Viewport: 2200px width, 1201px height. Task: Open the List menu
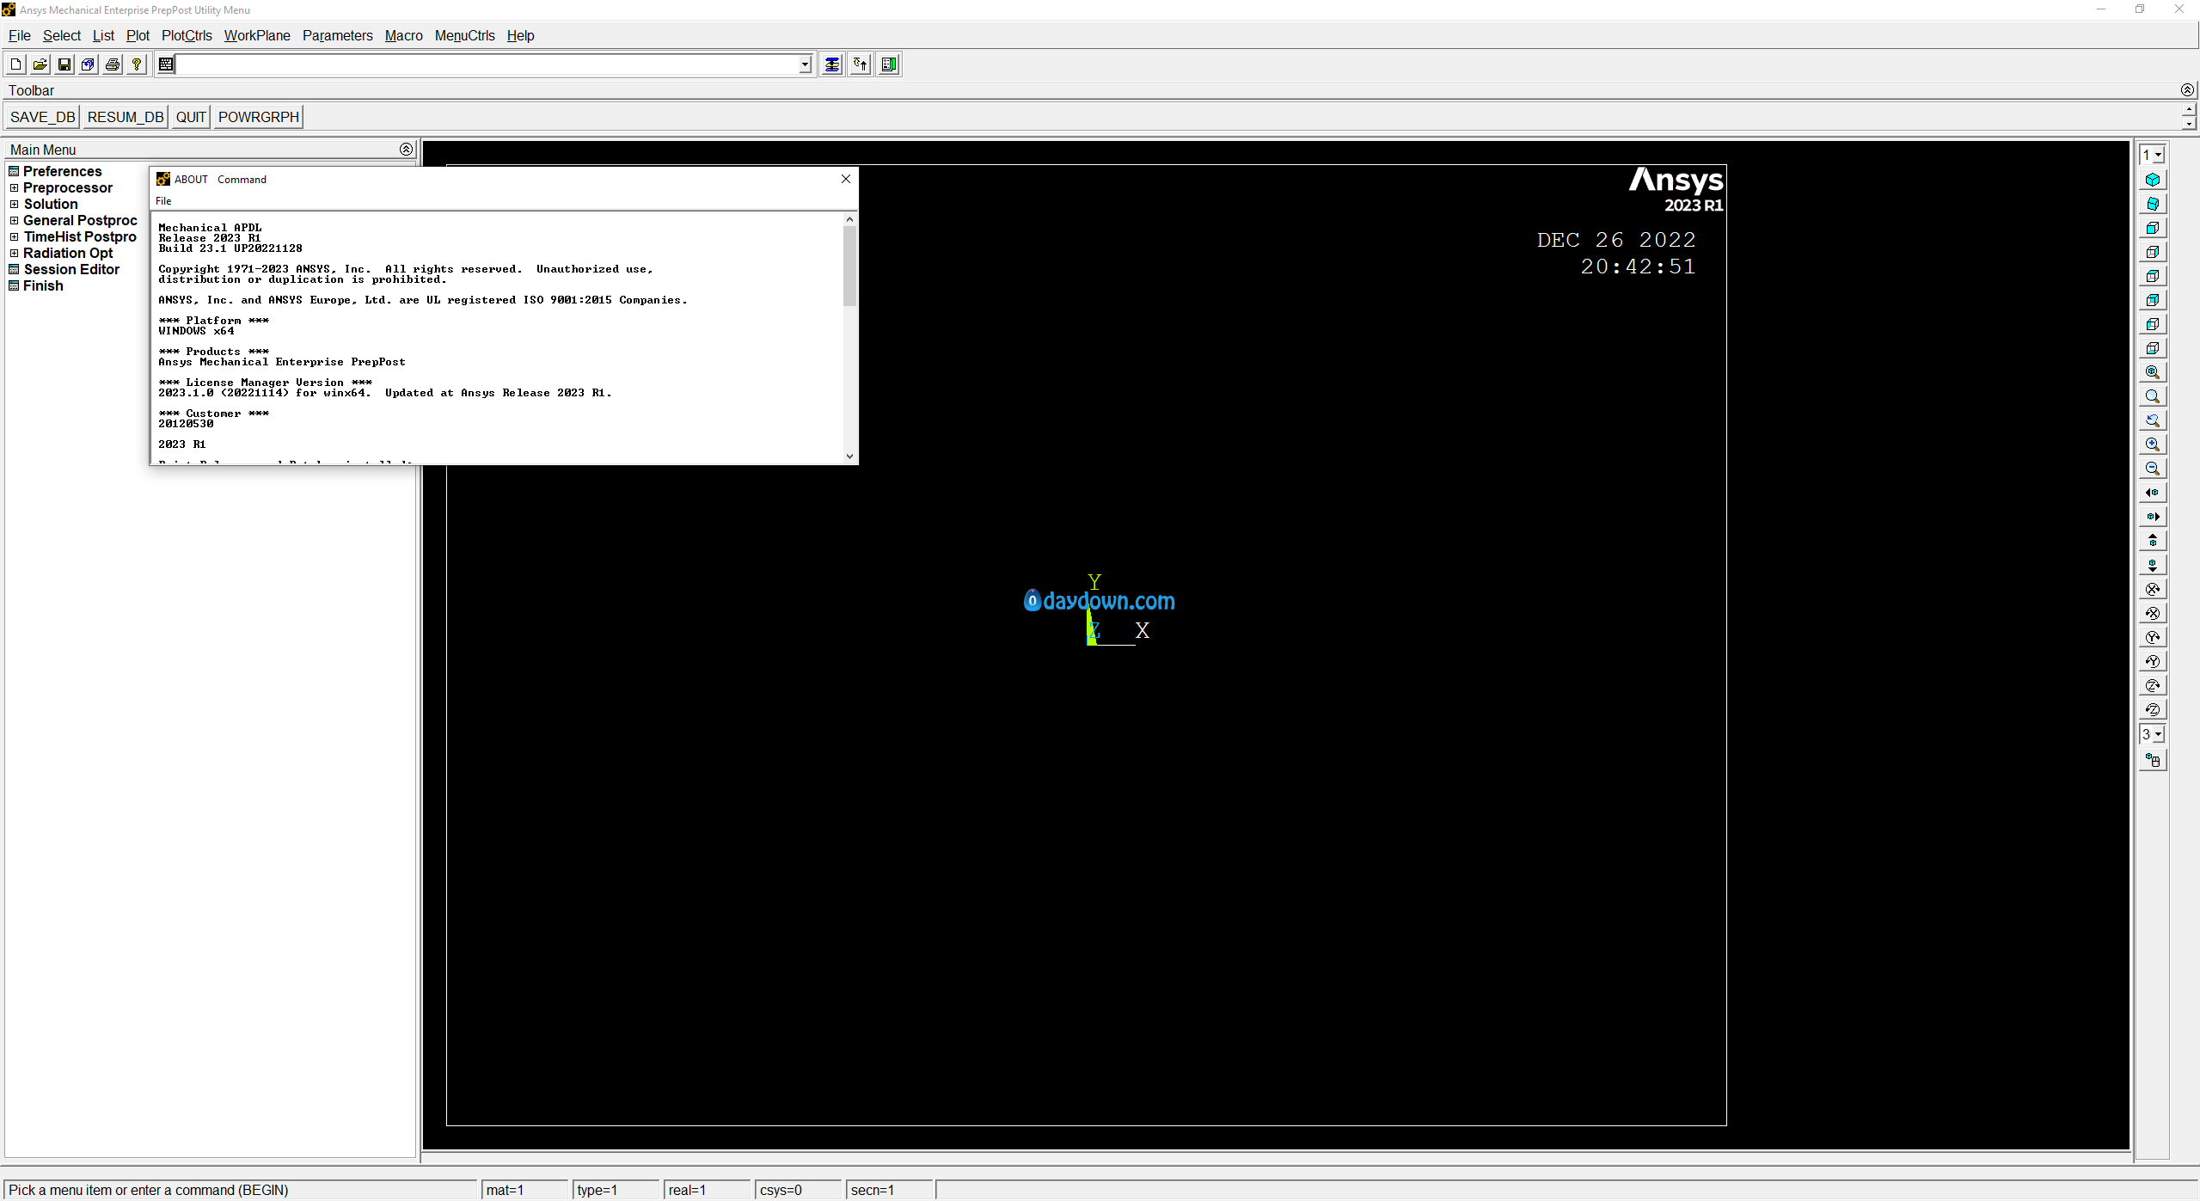click(x=103, y=35)
